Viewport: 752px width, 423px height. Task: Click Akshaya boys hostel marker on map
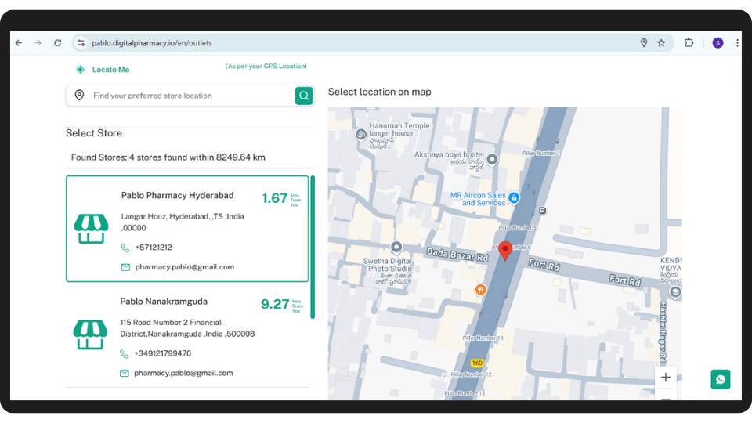pyautogui.click(x=492, y=159)
